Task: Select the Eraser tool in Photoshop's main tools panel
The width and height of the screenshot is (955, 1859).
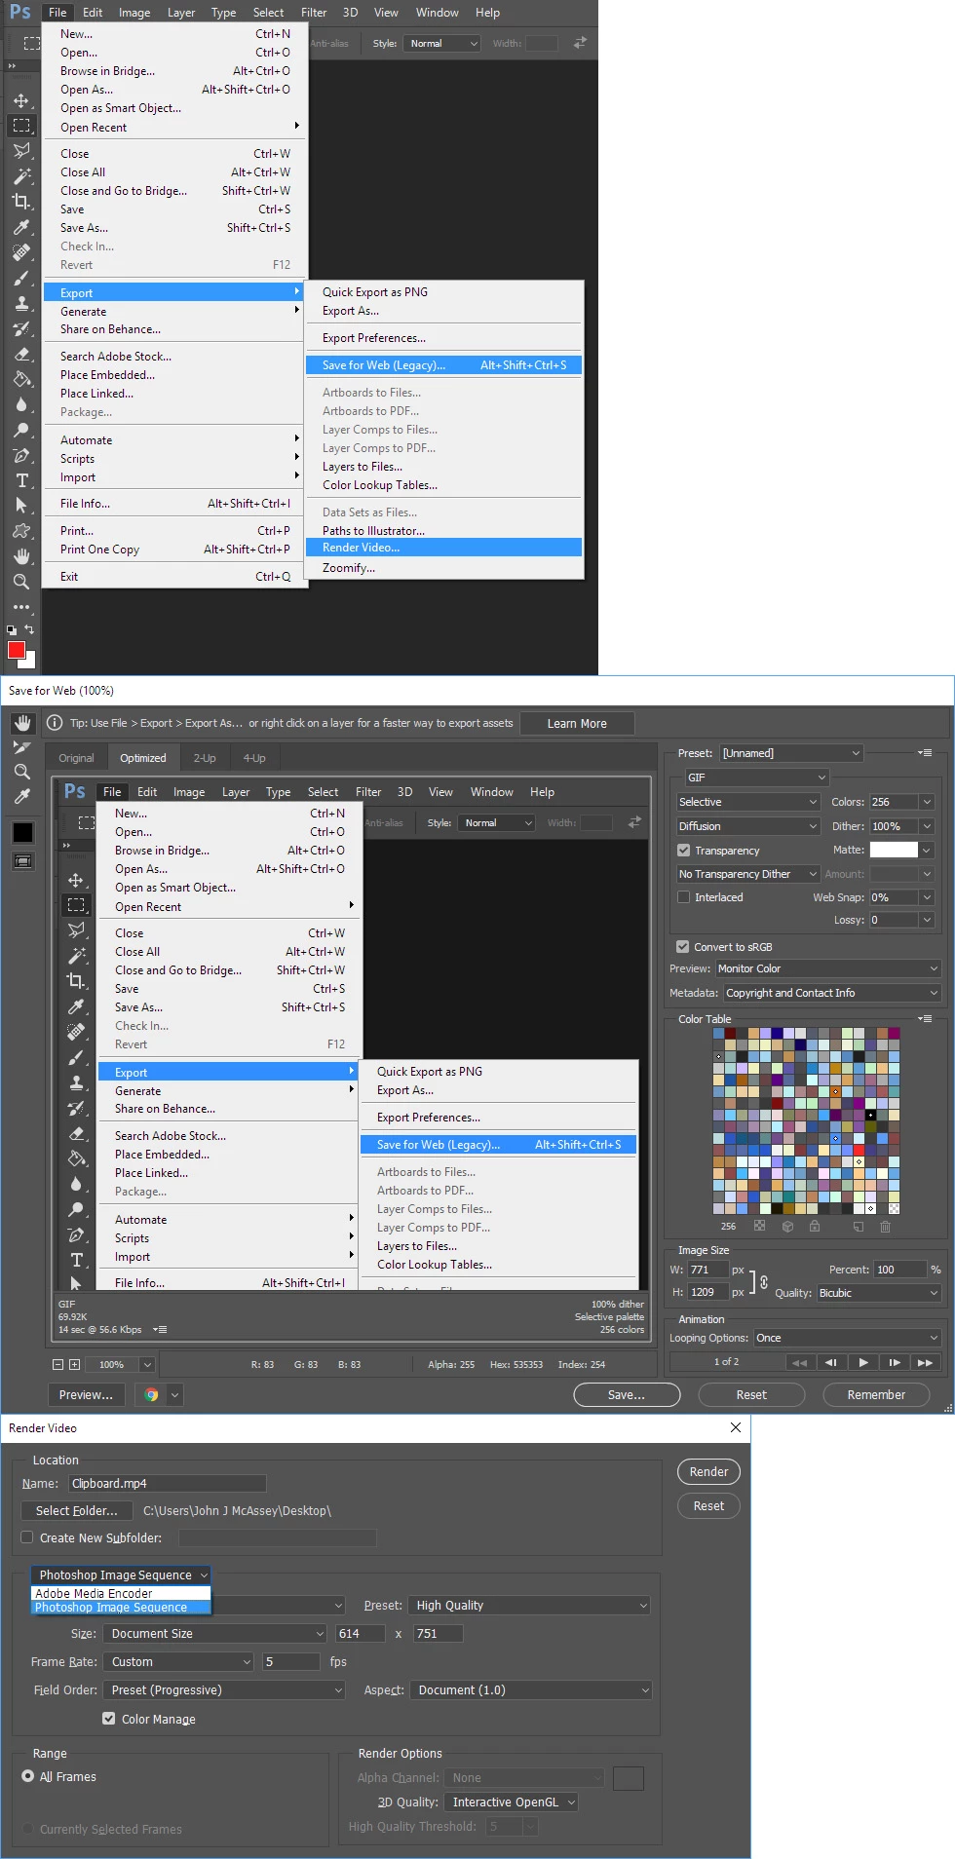Action: [20, 354]
